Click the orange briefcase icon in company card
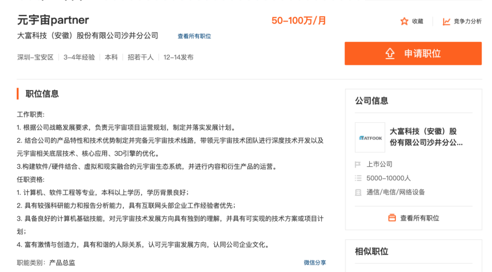The width and height of the screenshot is (492, 272). 392,218
